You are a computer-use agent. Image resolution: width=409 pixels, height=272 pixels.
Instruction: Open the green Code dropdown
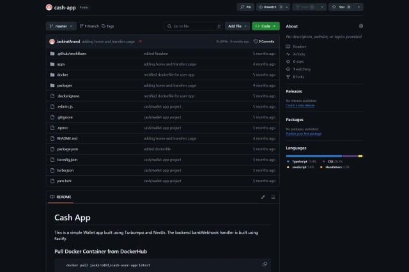tap(265, 26)
